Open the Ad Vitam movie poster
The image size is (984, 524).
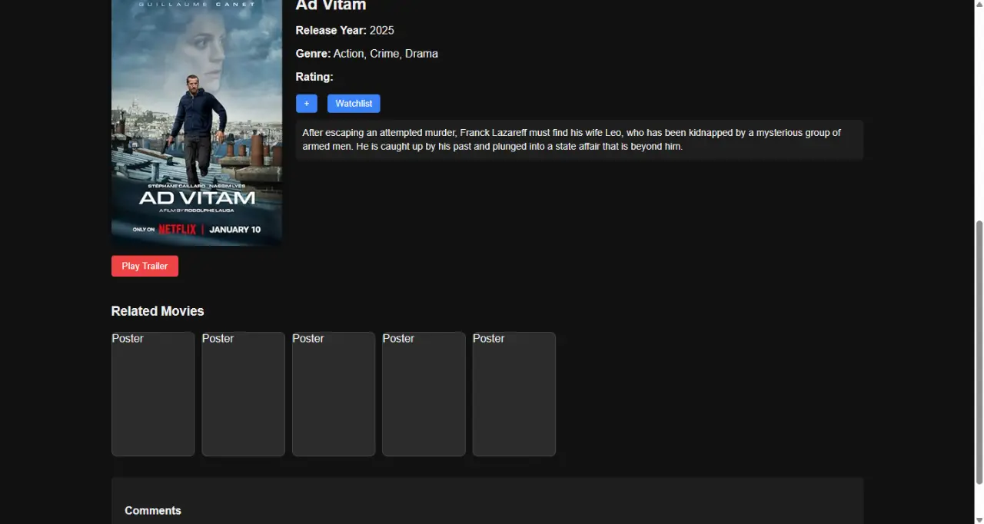(x=197, y=122)
